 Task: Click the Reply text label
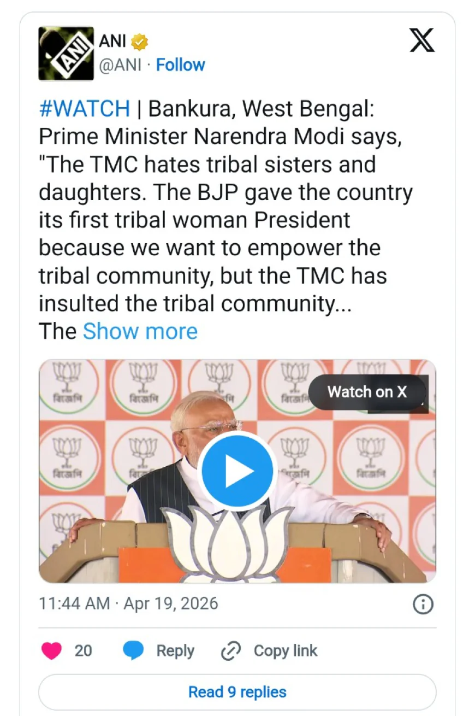pos(175,651)
